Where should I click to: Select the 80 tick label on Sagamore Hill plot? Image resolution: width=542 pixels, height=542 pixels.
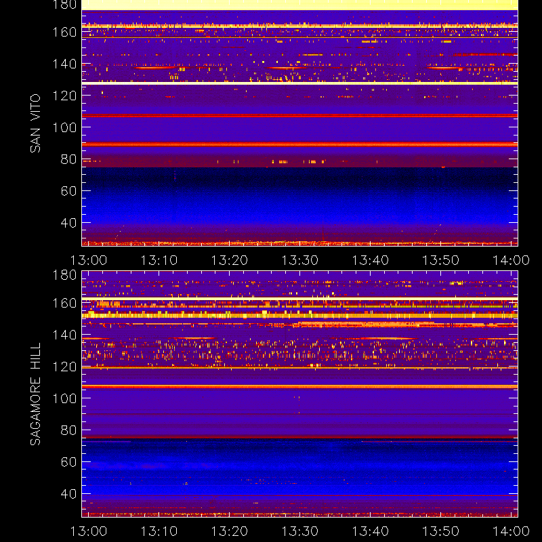click(x=68, y=430)
